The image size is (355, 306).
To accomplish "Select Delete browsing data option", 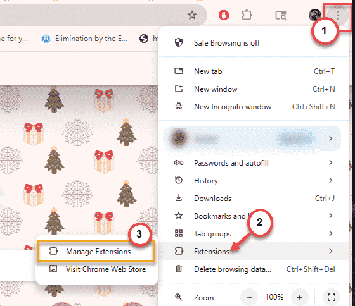I will [254, 269].
